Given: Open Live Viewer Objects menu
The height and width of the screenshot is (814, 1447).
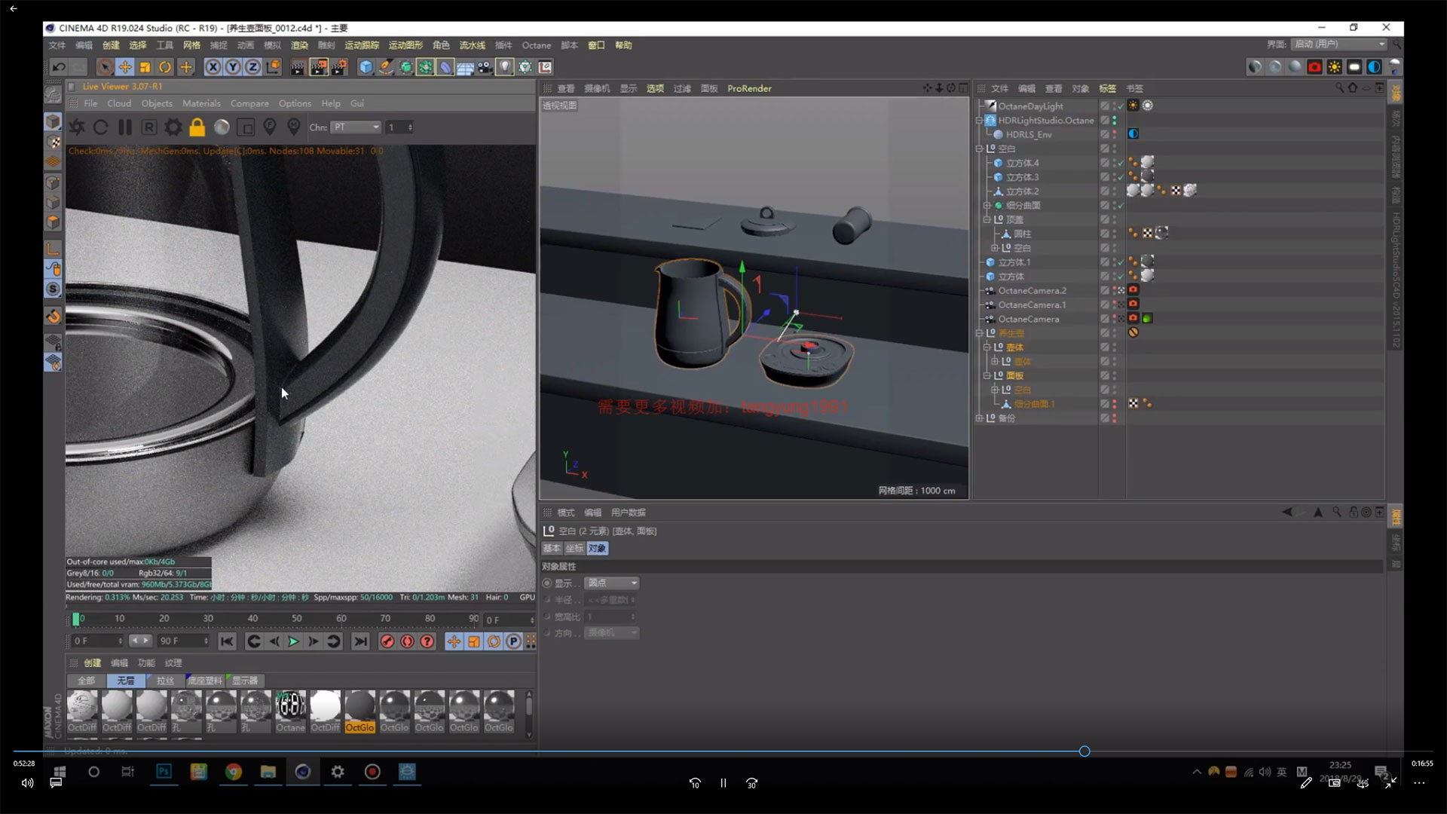Looking at the screenshot, I should pyautogui.click(x=157, y=103).
